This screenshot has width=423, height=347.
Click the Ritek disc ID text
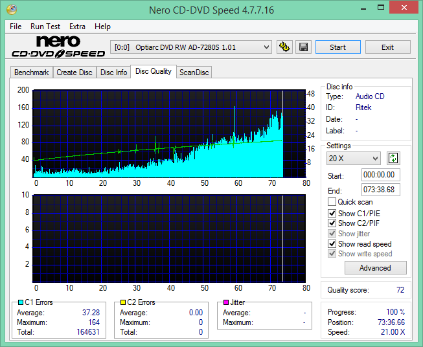[363, 107]
